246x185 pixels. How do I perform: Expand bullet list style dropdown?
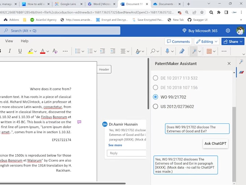[83, 51]
